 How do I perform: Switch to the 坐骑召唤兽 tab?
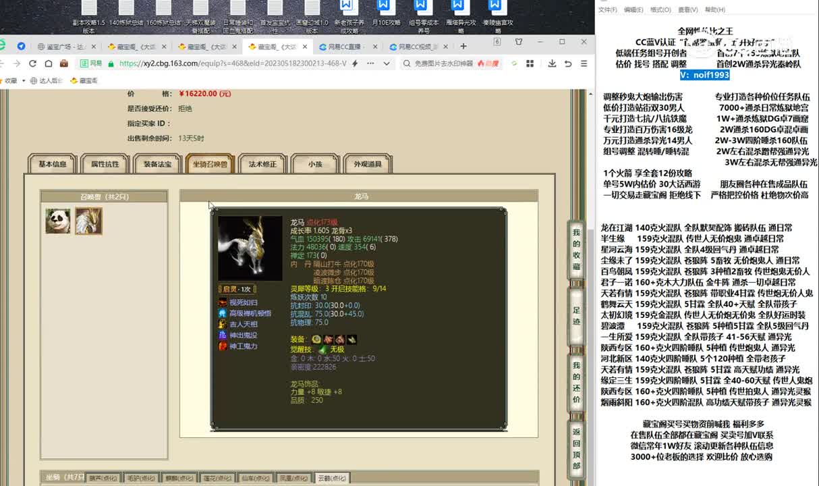[210, 164]
